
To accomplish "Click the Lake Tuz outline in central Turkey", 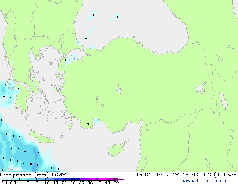I will coord(119,89).
